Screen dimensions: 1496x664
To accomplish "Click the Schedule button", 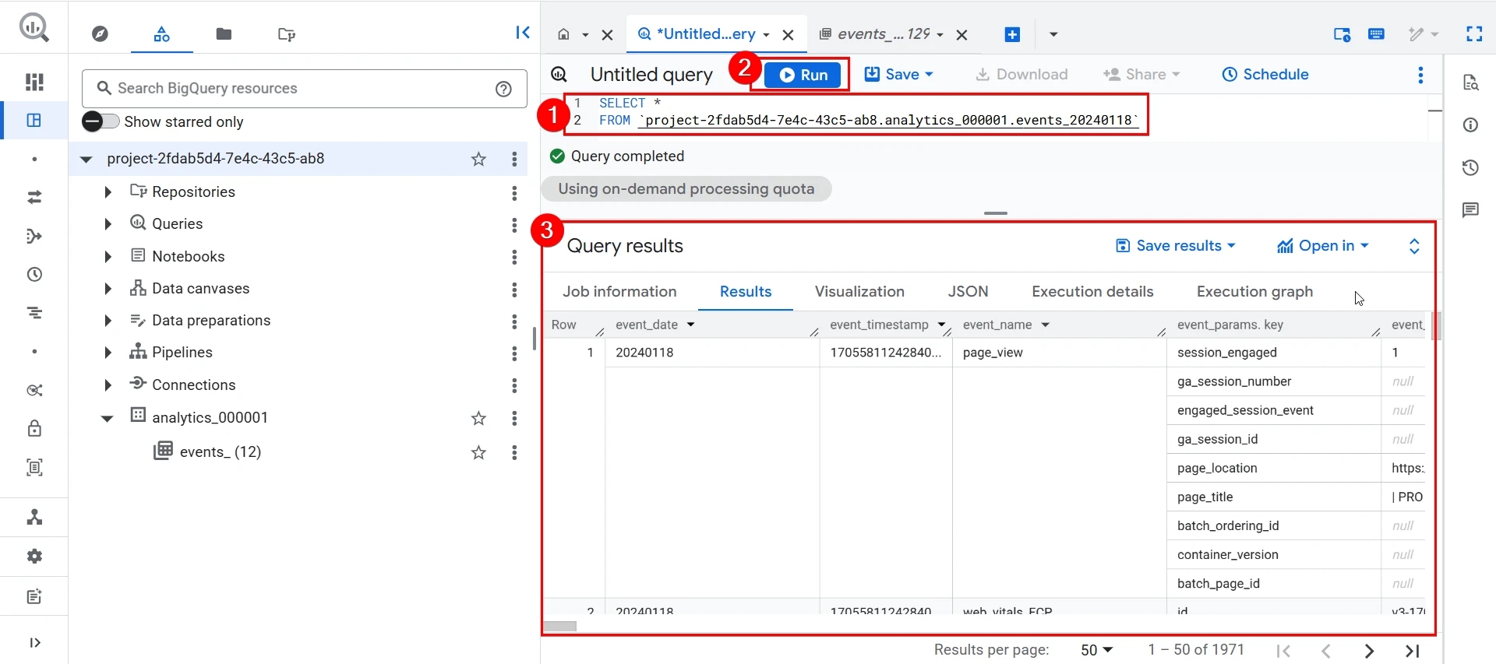I will point(1265,75).
